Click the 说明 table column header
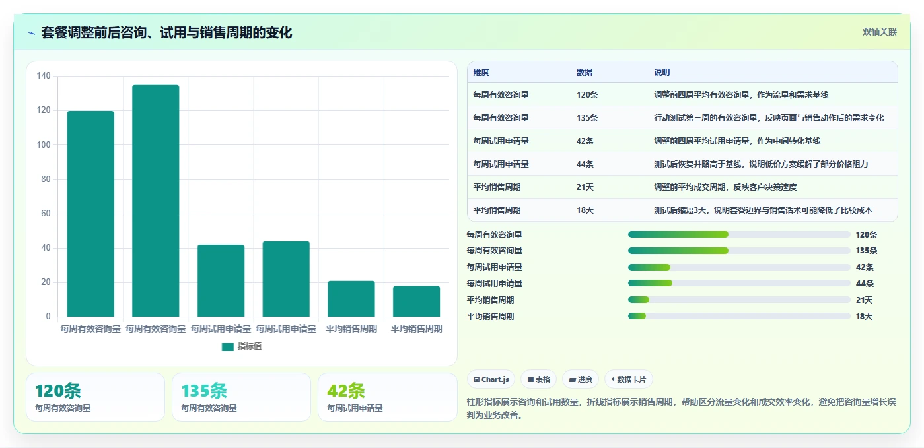 tap(662, 73)
